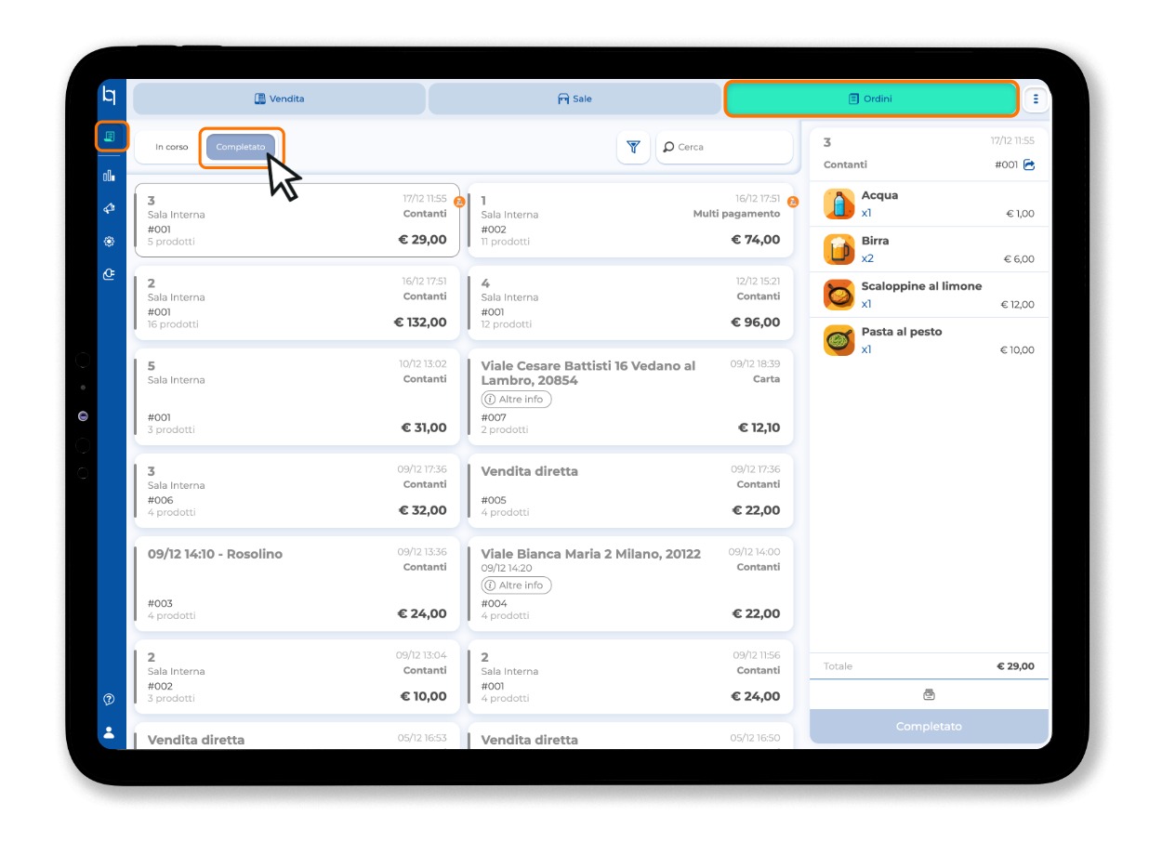Image resolution: width=1162 pixels, height=855 pixels.
Task: Open order 5 totaling € 31,00
Action: point(297,397)
